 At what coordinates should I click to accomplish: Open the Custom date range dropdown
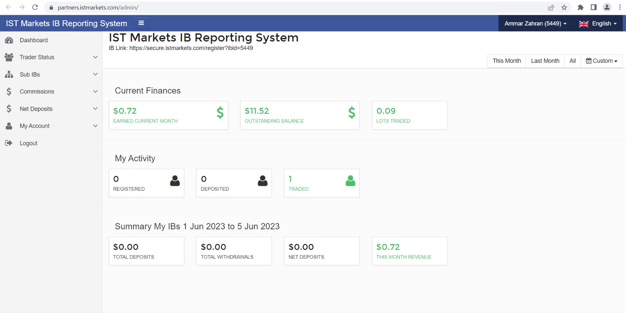pyautogui.click(x=601, y=61)
